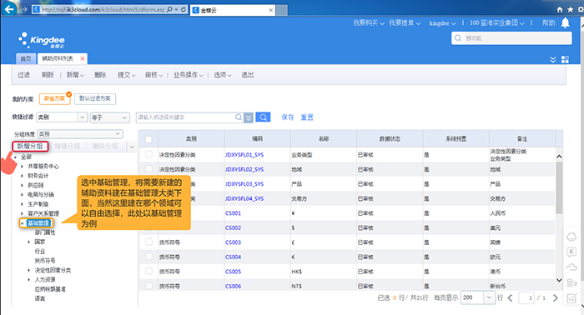Open the browser home icon

tap(560, 10)
